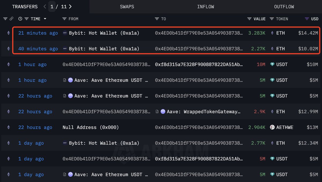Open the TOKEN column filter
Screen dimensions: 322x182
point(272,19)
